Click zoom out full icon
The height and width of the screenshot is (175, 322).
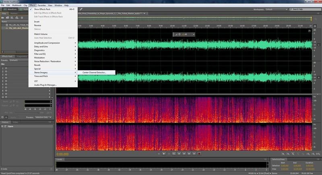(x=303, y=154)
